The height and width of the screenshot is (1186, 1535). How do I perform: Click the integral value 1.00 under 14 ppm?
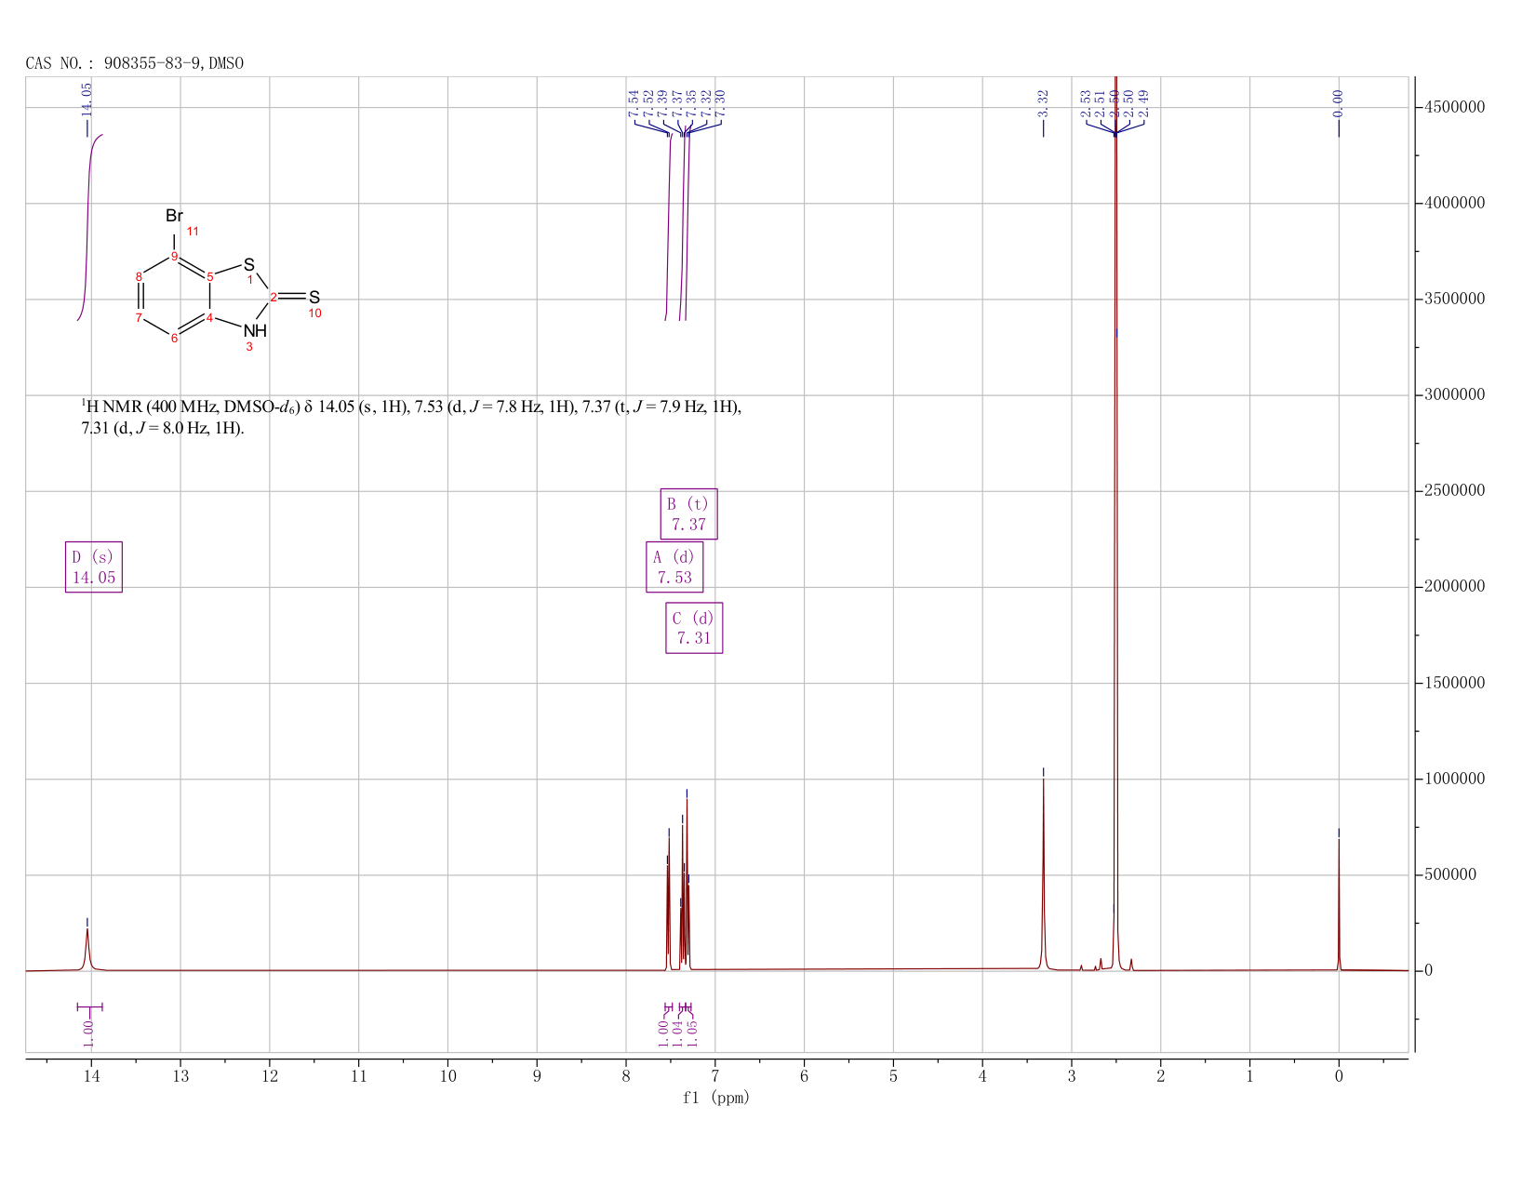point(88,1028)
